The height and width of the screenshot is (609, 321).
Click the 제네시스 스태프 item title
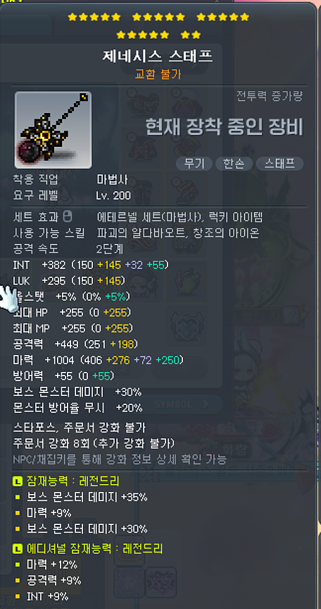tap(158, 56)
